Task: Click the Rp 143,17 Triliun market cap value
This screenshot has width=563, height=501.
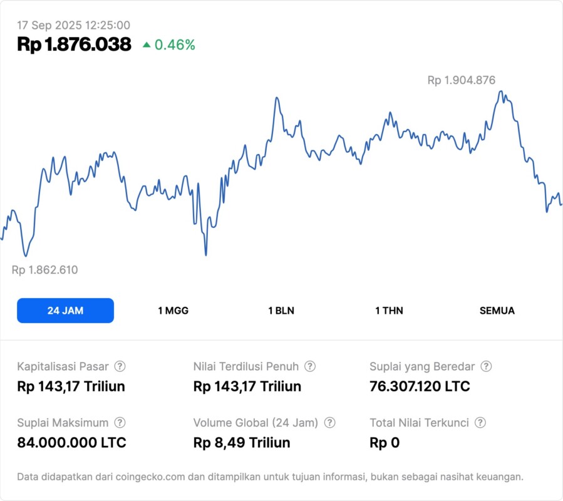Action: [x=71, y=386]
